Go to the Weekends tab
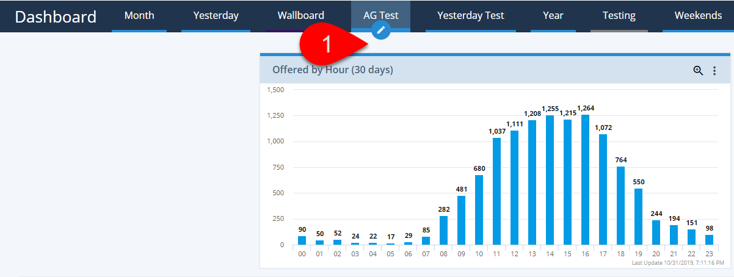 pyautogui.click(x=698, y=16)
